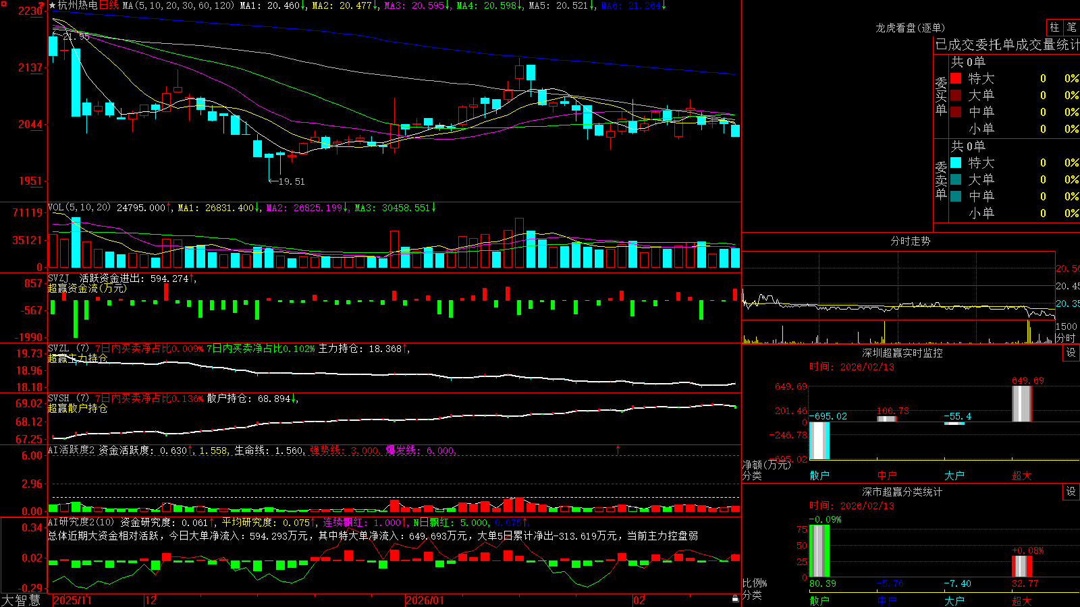Click the 深圳超赢实时监控 title
The width and height of the screenshot is (1080, 607).
pyautogui.click(x=902, y=353)
